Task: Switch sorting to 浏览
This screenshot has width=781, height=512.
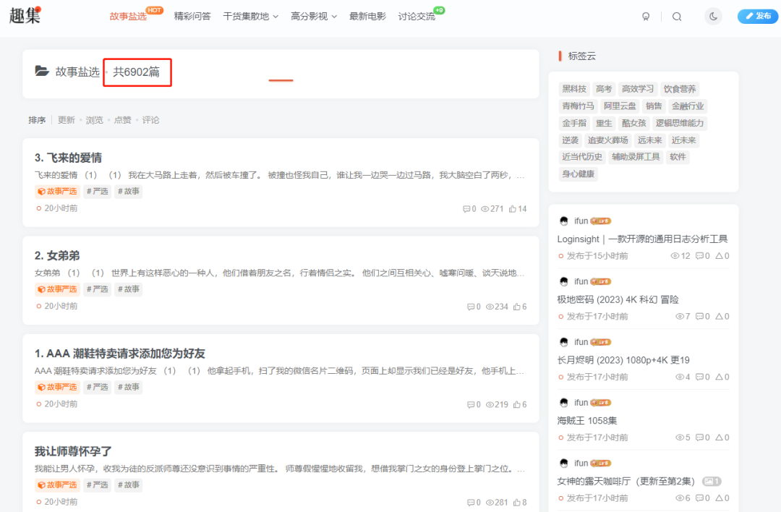Action: [94, 120]
